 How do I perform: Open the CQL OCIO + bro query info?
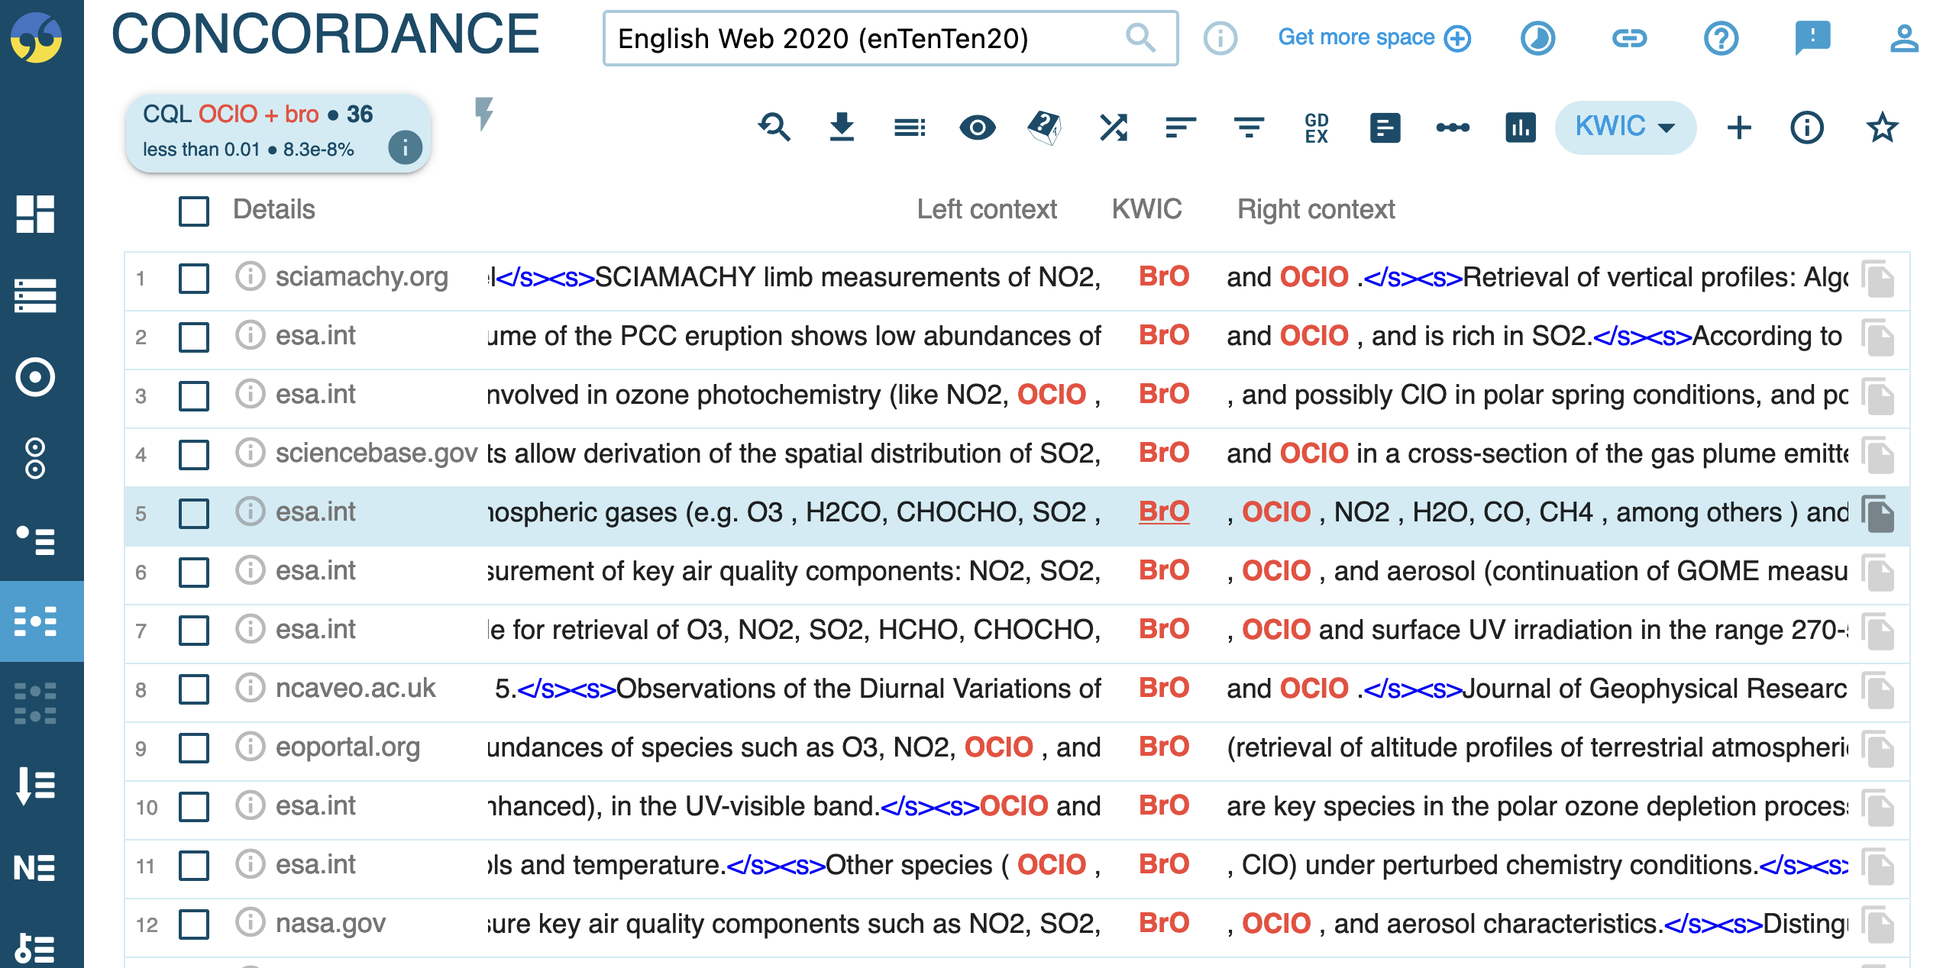(405, 148)
